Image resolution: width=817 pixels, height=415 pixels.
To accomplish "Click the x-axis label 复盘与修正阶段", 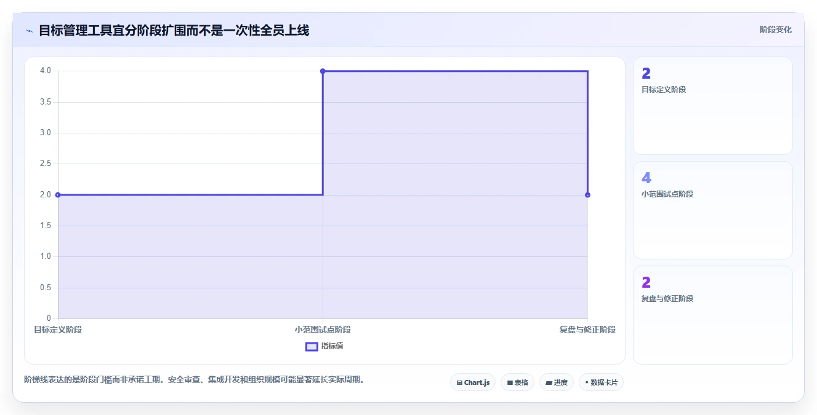I will (x=587, y=330).
